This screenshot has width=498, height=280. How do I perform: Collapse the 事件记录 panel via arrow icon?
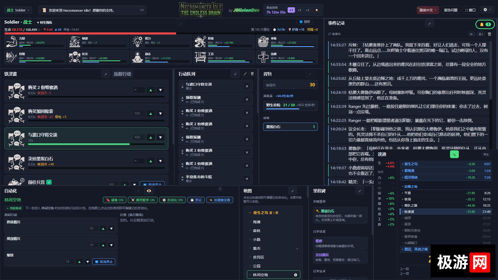point(430,23)
